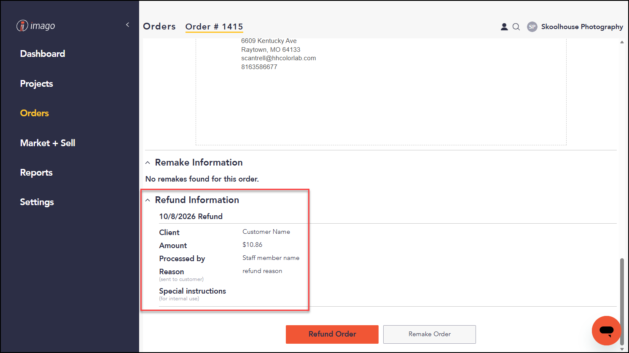Go back to Orders breadcrumb

click(159, 26)
